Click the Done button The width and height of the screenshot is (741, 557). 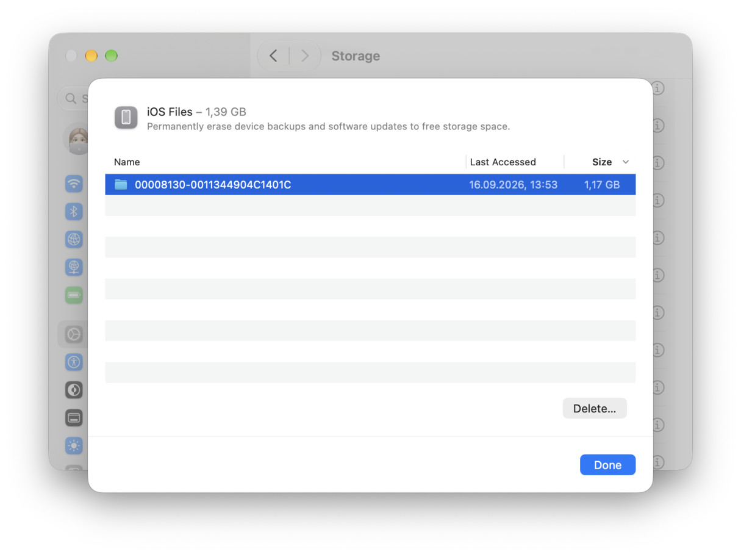[x=607, y=465]
